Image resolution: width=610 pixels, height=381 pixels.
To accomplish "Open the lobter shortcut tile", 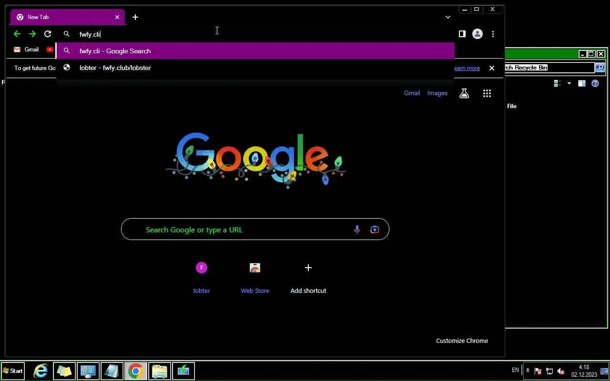I will click(202, 277).
